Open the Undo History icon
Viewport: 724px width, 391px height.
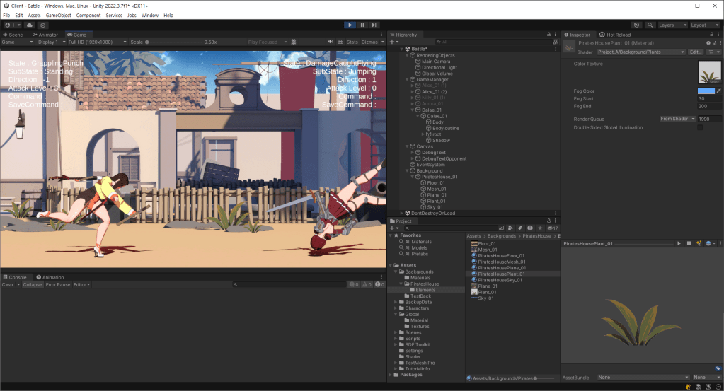[x=636, y=25]
